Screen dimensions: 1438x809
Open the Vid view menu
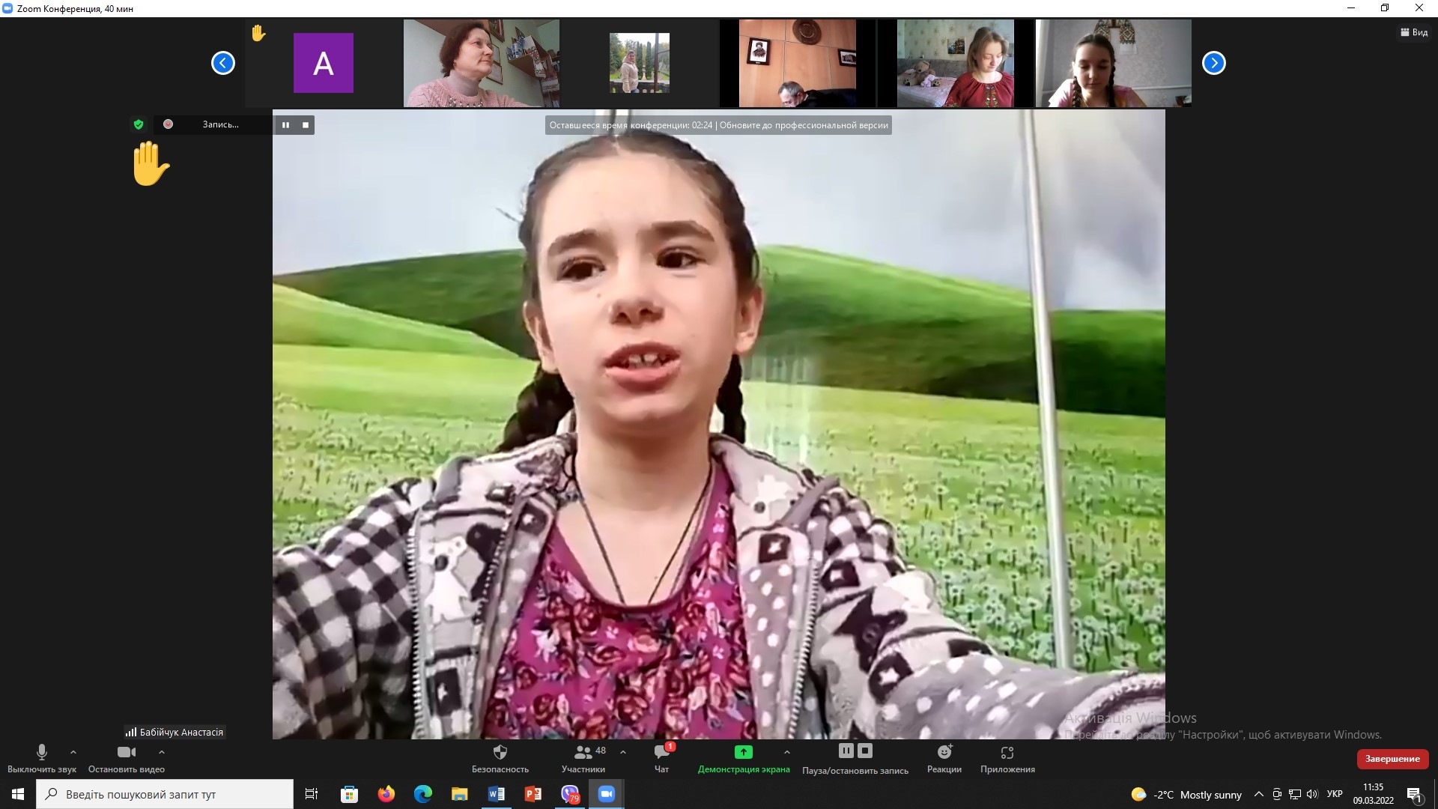pyautogui.click(x=1414, y=32)
